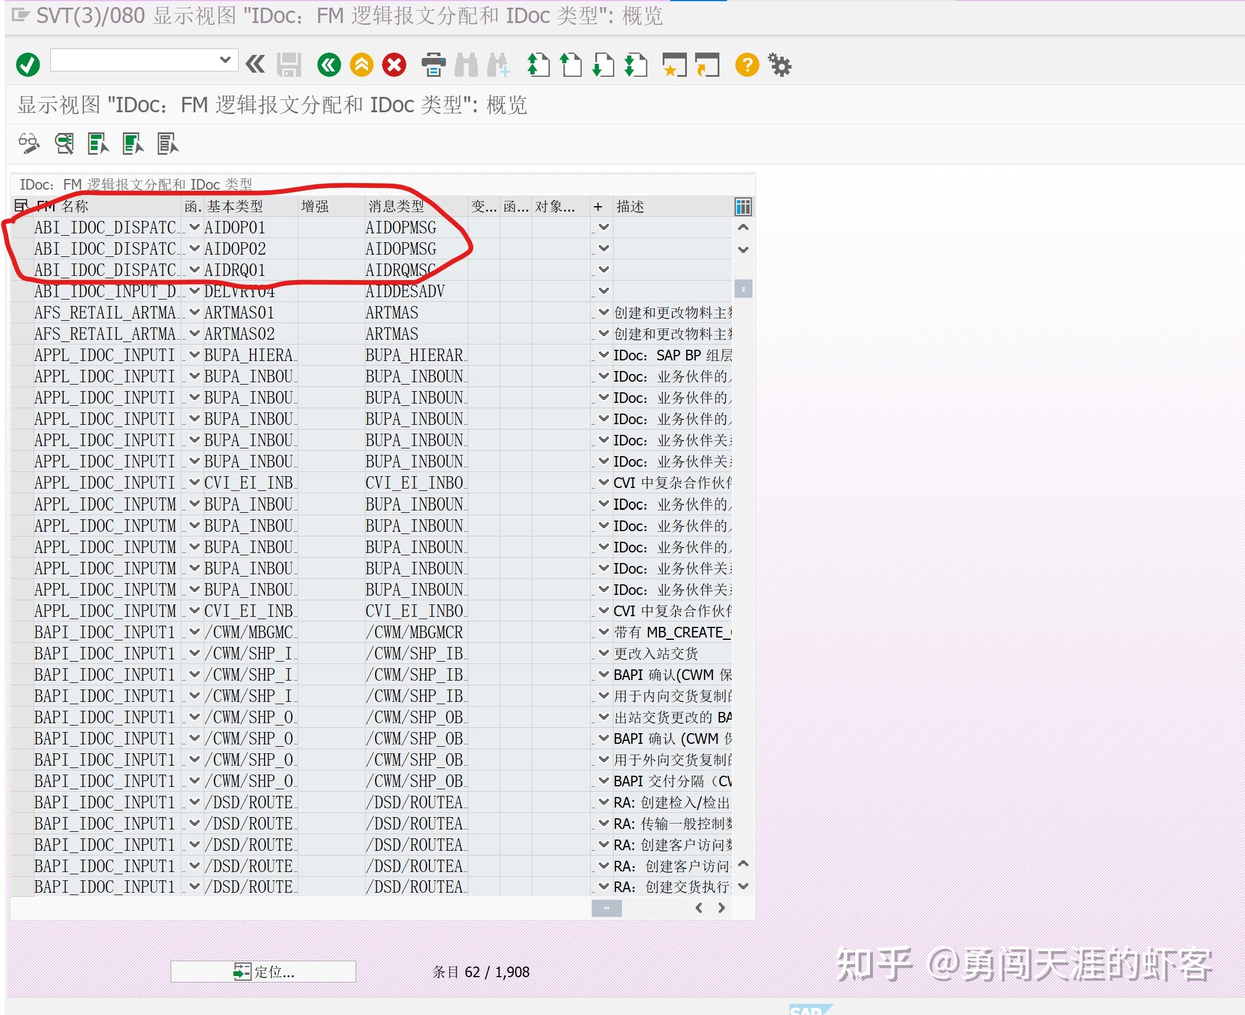This screenshot has width=1245, height=1015.
Task: Select row marker for DELVRY04 row
Action: 22,291
